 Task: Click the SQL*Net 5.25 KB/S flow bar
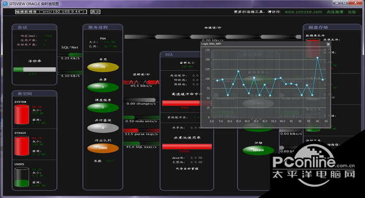point(70,55)
